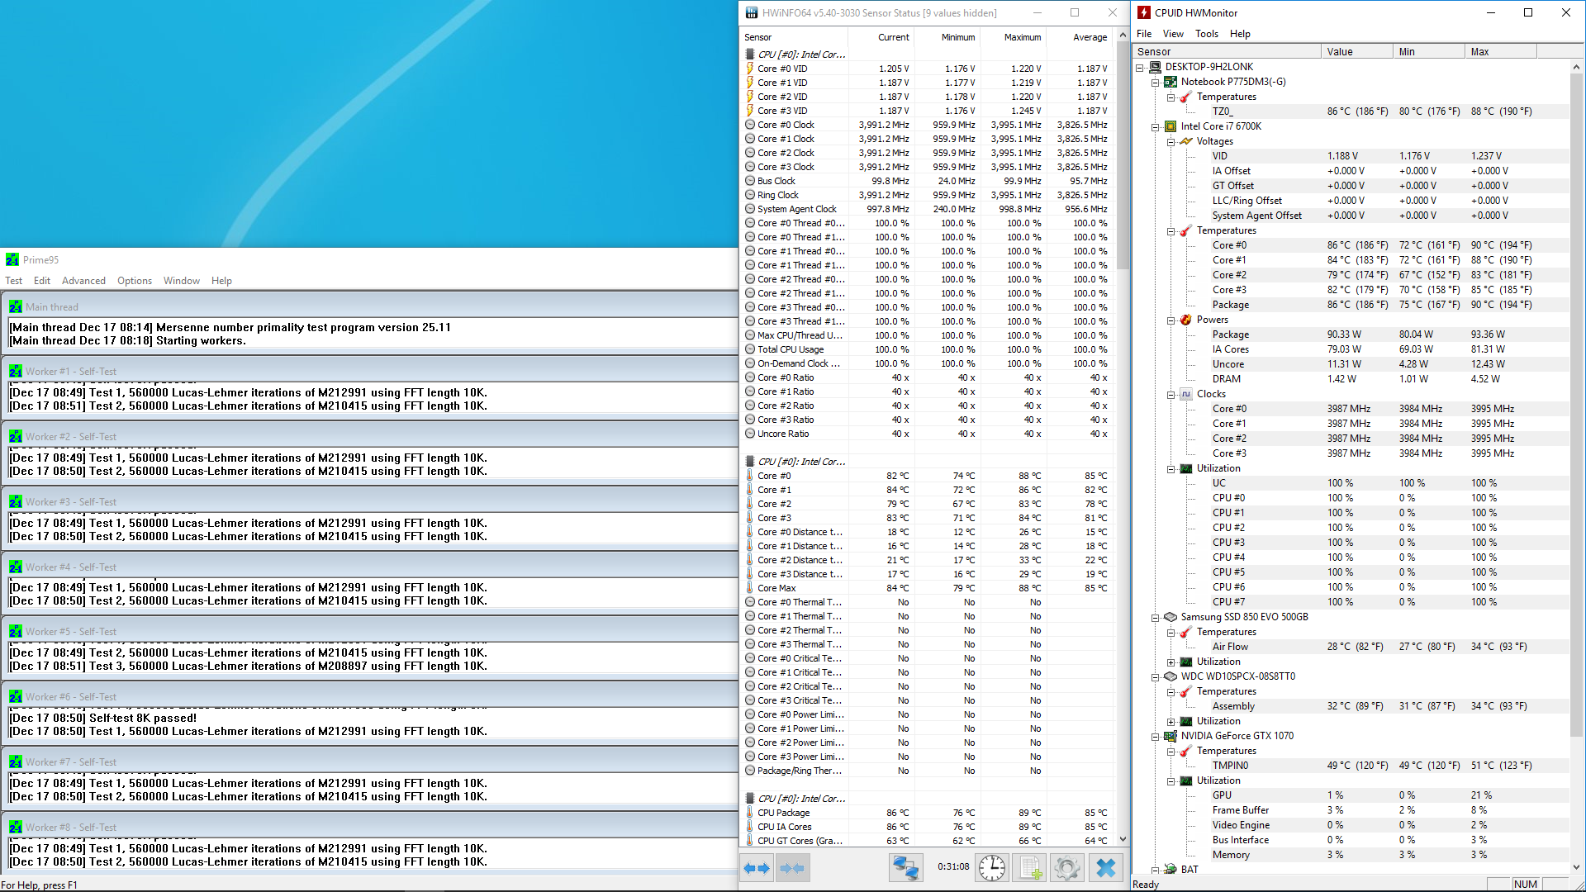Click the Intel CPU Utilization chip icon
This screenshot has height=892, width=1586.
1186,468
